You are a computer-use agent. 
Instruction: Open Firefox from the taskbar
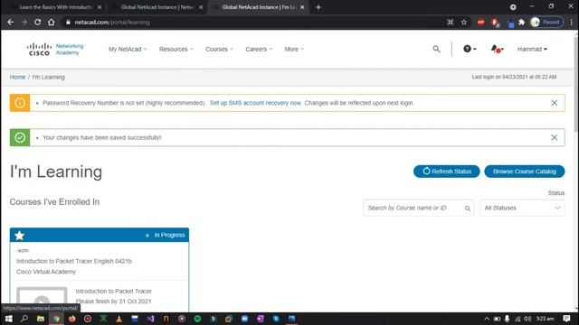click(72, 319)
